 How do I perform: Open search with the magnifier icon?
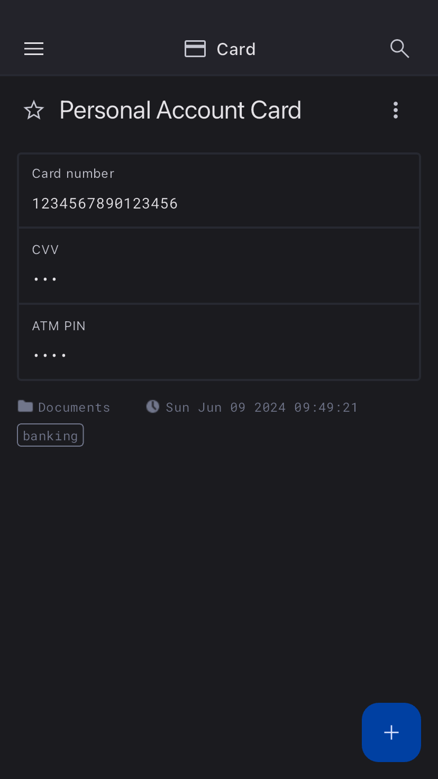(399, 49)
